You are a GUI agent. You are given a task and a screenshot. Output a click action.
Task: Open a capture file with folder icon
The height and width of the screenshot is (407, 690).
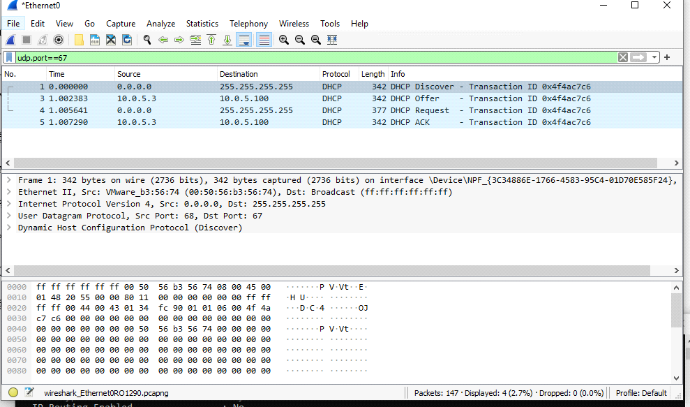click(x=80, y=40)
